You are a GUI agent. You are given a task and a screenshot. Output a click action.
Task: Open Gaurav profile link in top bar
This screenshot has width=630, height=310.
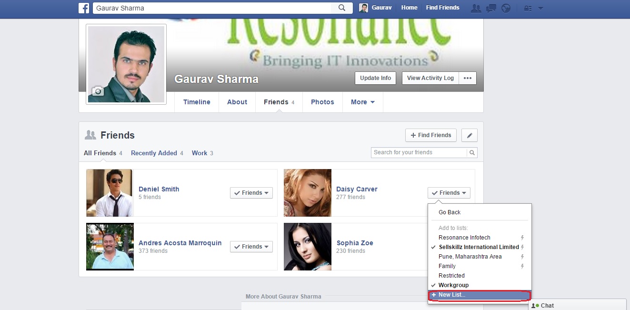(x=381, y=8)
